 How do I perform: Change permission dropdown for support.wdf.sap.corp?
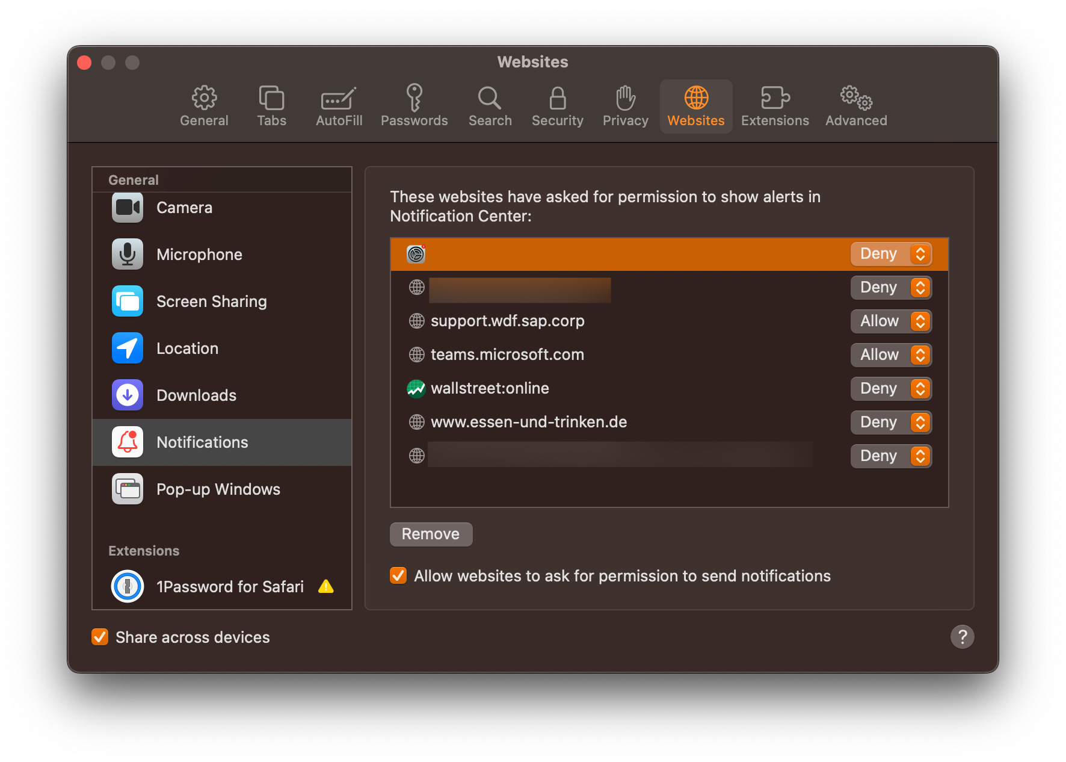(891, 321)
